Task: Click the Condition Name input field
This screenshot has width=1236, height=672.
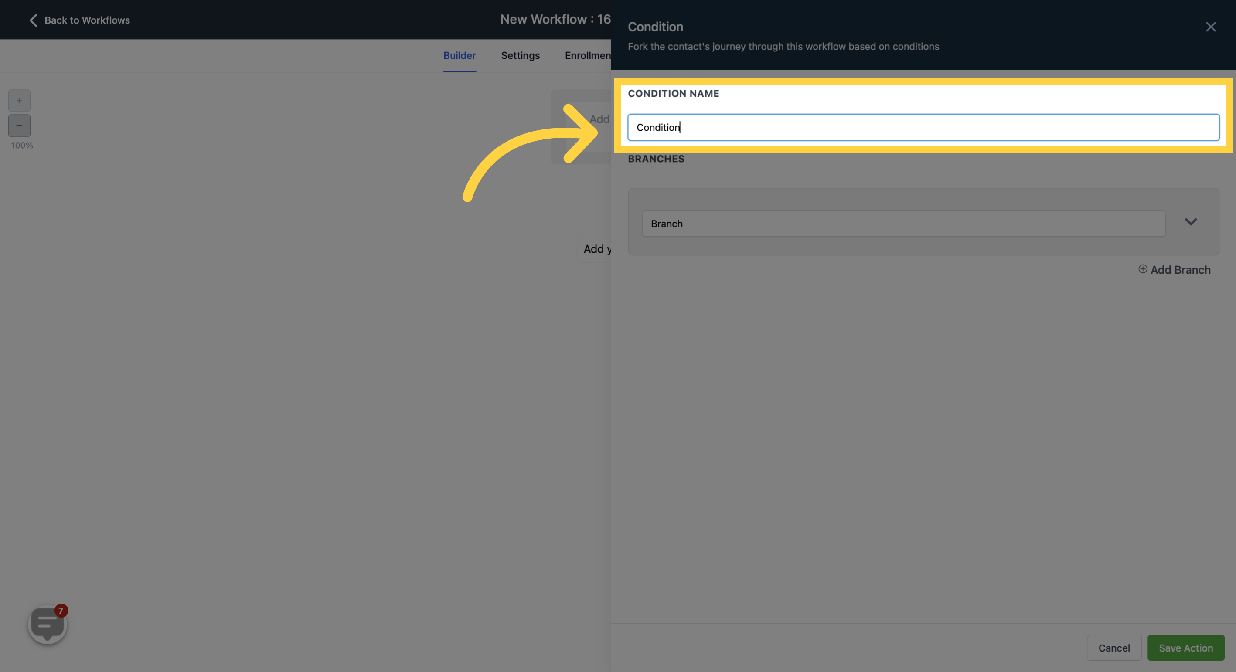Action: point(923,127)
